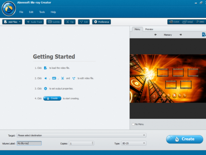Image resolution: width=206 pixels, height=155 pixels.
Task: Click the Audio Track toolbar button
Action: (x=34, y=22)
